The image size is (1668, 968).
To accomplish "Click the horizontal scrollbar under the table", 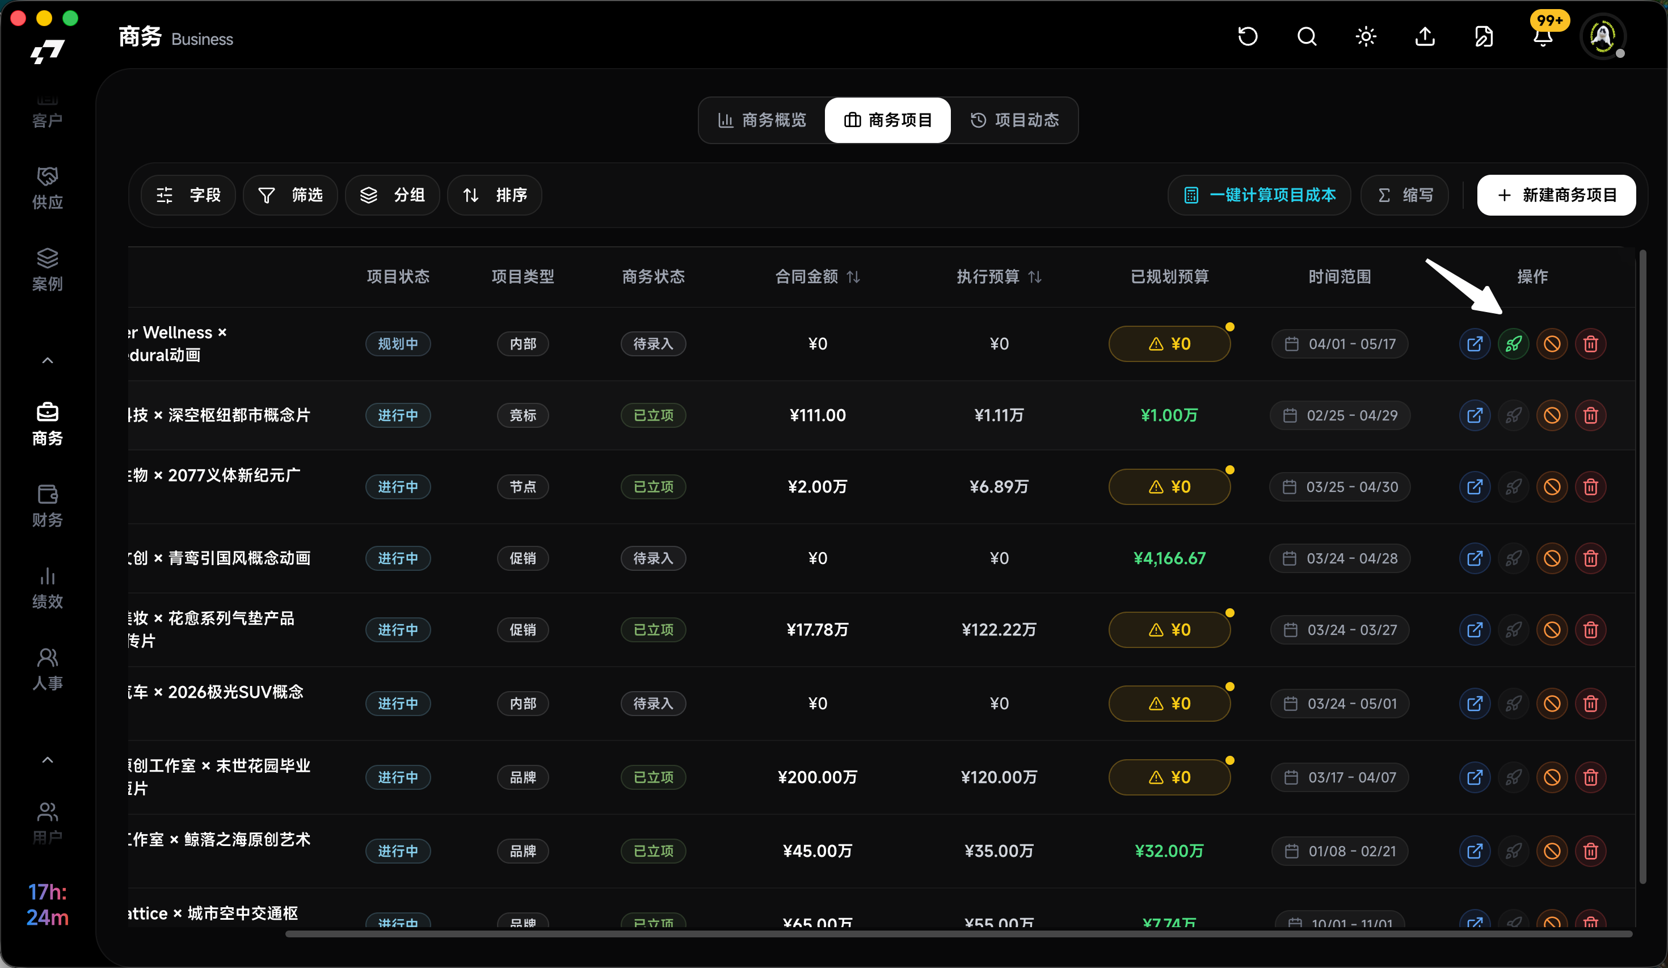I will pyautogui.click(x=958, y=934).
